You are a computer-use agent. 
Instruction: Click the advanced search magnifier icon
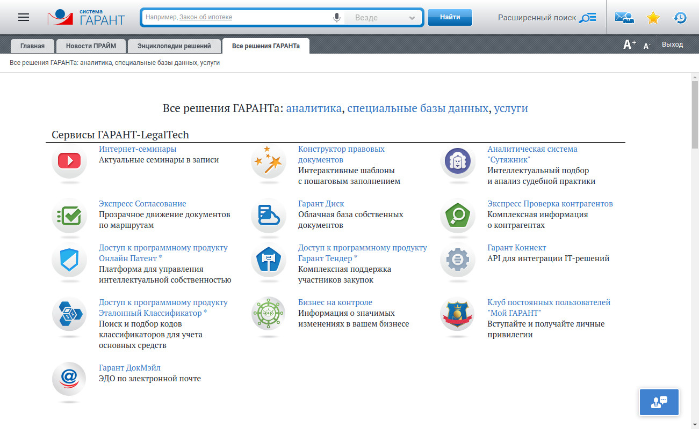click(587, 18)
